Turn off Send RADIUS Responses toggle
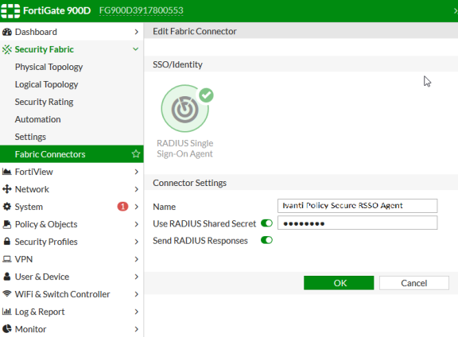This screenshot has width=458, height=337. 266,240
